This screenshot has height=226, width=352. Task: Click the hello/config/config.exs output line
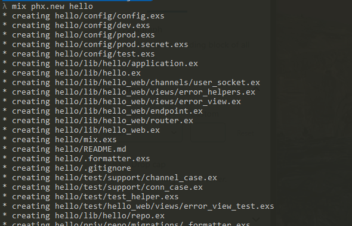88,16
